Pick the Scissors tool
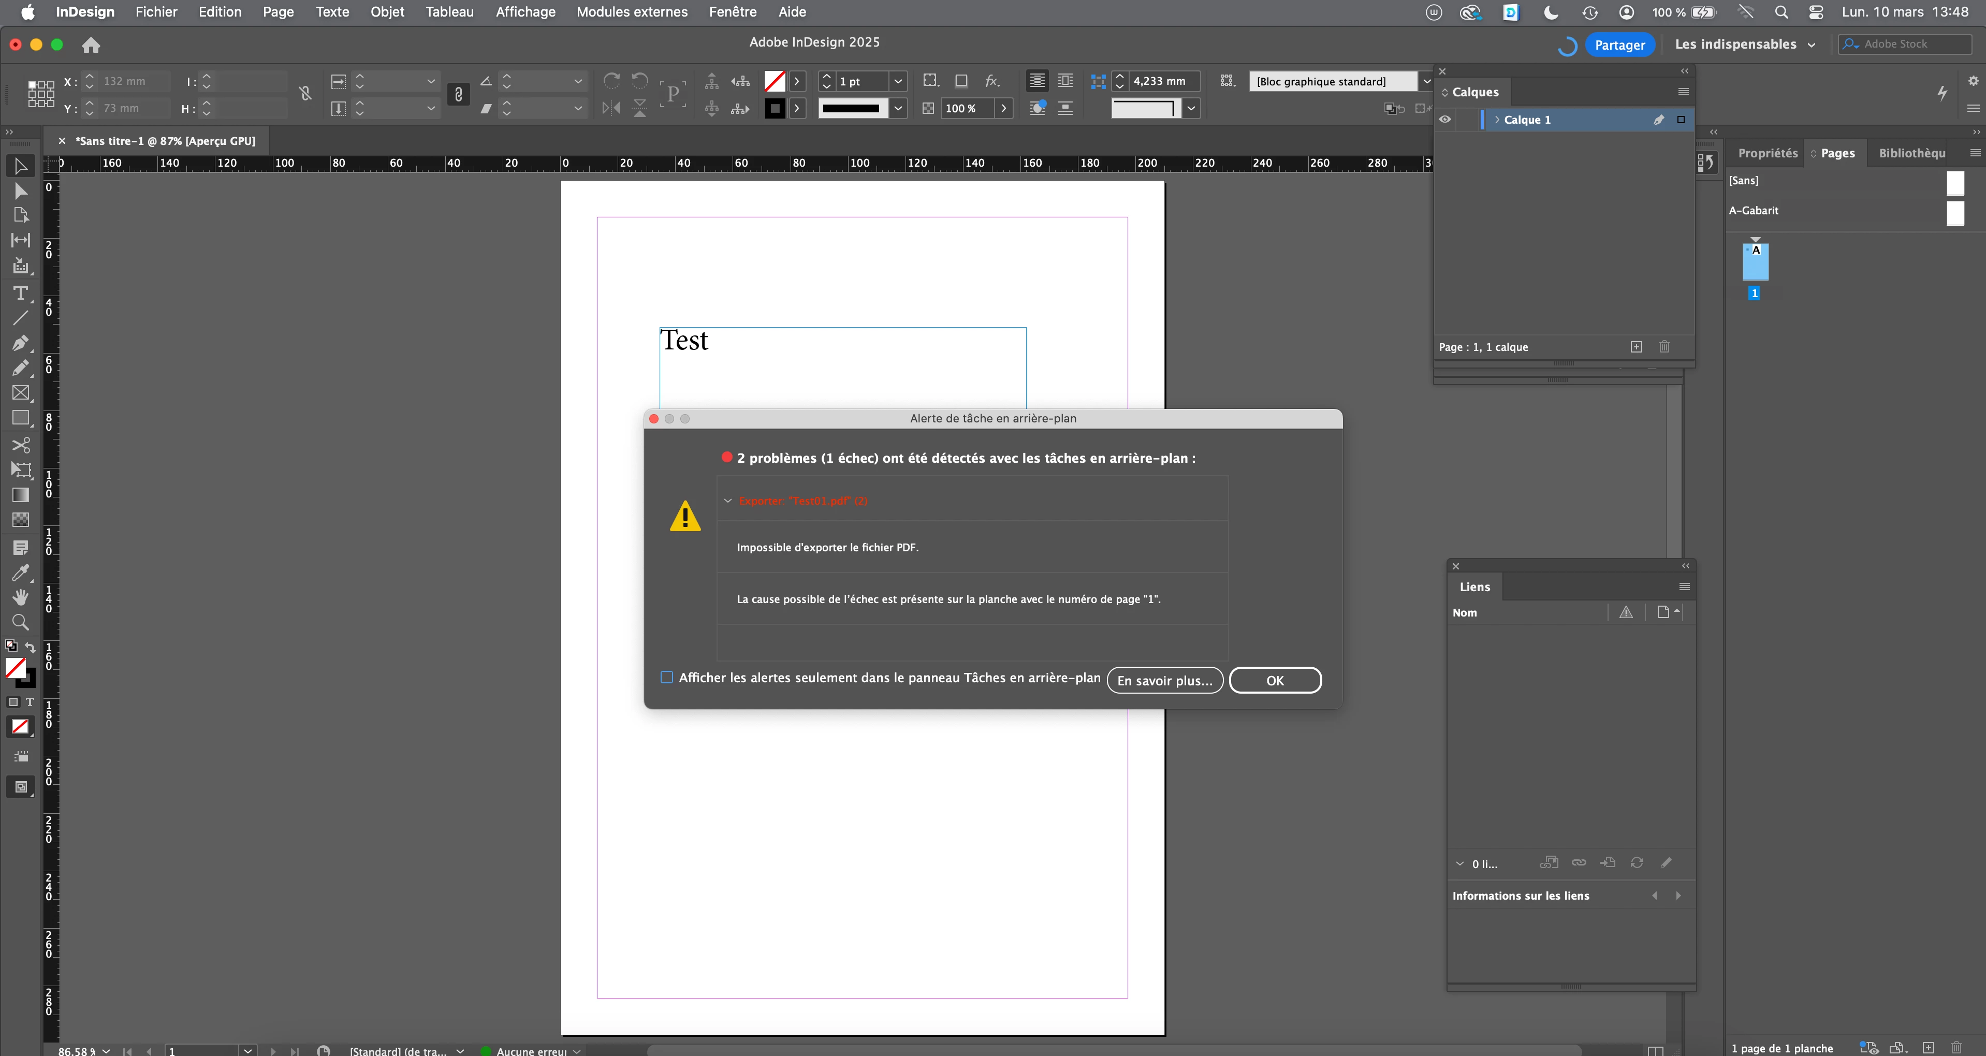 tap(21, 445)
